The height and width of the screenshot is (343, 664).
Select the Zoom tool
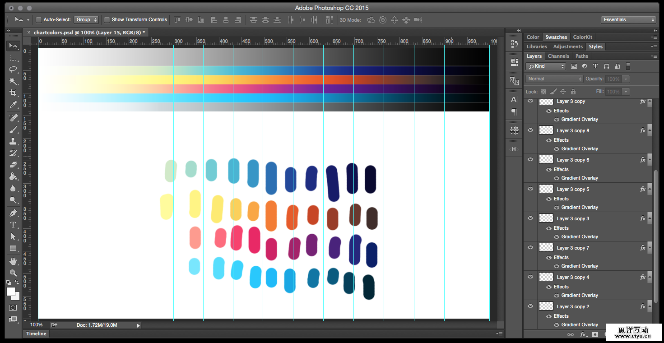(x=13, y=273)
